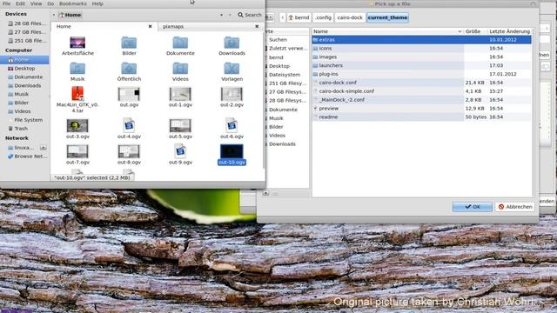This screenshot has height=313, width=557.
Task: Click the Search button in file manager
Action: tap(250, 15)
